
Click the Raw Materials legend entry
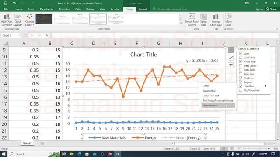point(107,138)
